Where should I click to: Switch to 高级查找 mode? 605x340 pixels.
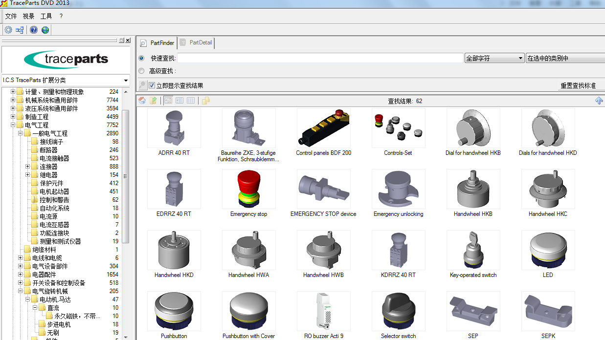(141, 70)
